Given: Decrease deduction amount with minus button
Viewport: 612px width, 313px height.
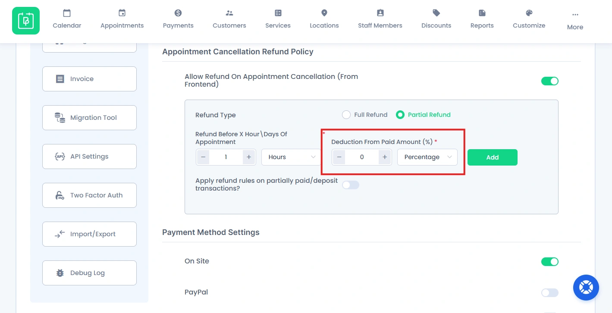Looking at the screenshot, I should pos(339,157).
